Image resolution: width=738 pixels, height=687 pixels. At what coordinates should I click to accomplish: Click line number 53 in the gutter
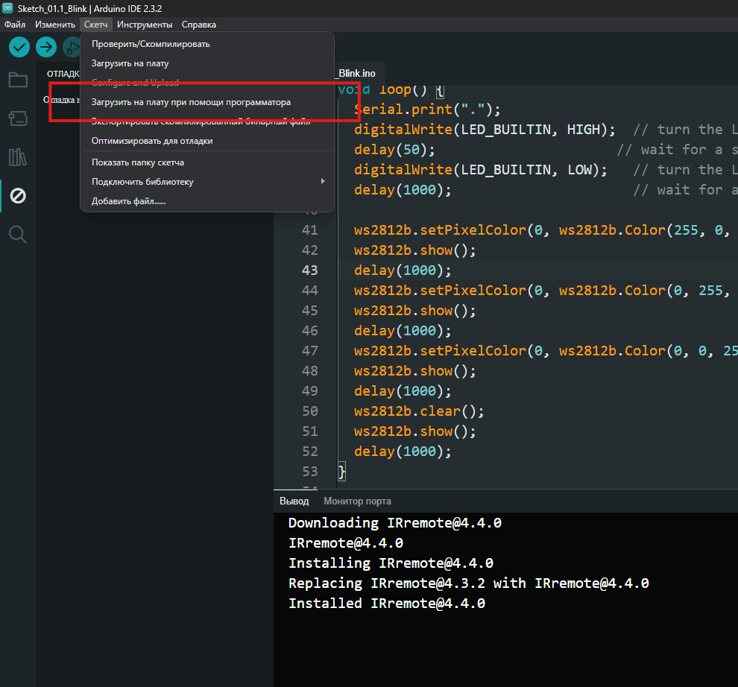click(309, 472)
